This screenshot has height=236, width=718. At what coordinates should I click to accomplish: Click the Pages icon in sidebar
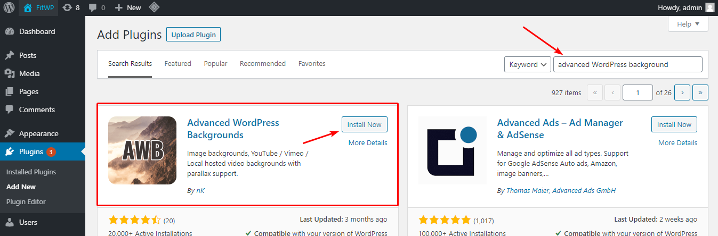click(x=10, y=91)
